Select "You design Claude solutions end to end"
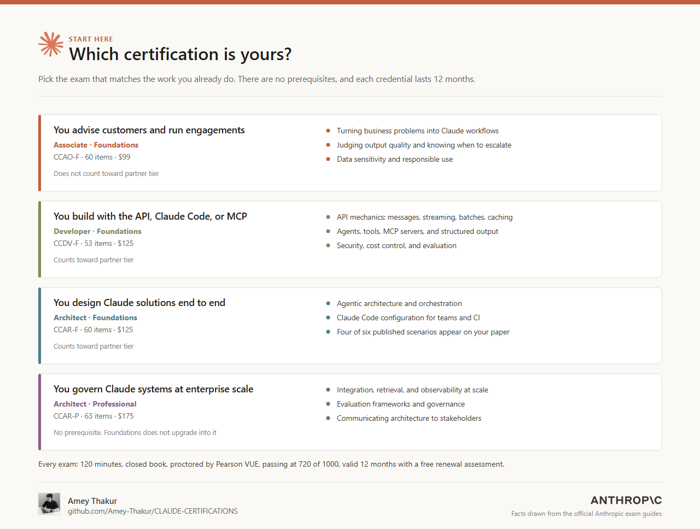This screenshot has height=529, width=700. click(139, 303)
